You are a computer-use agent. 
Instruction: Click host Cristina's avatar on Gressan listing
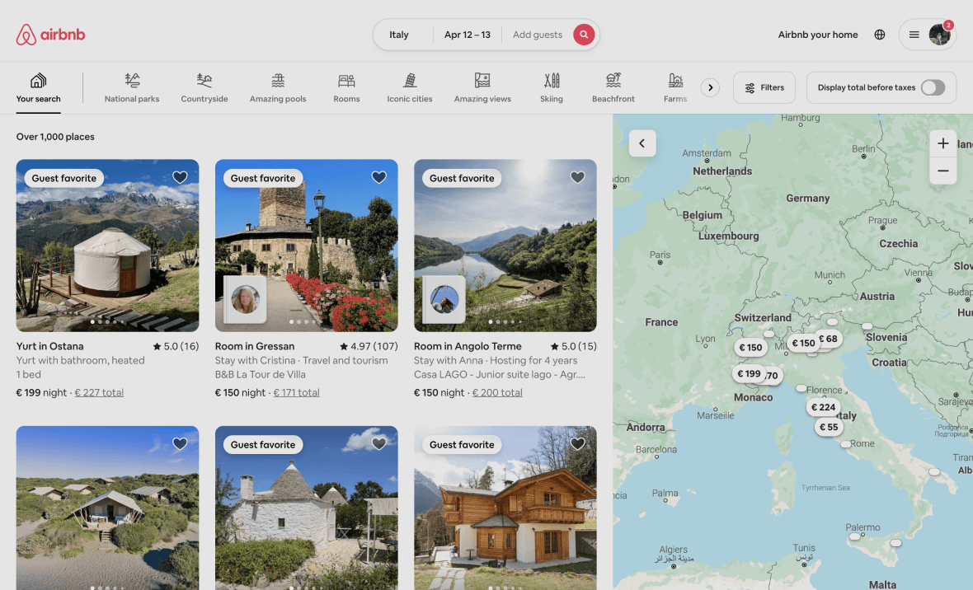pyautogui.click(x=245, y=300)
